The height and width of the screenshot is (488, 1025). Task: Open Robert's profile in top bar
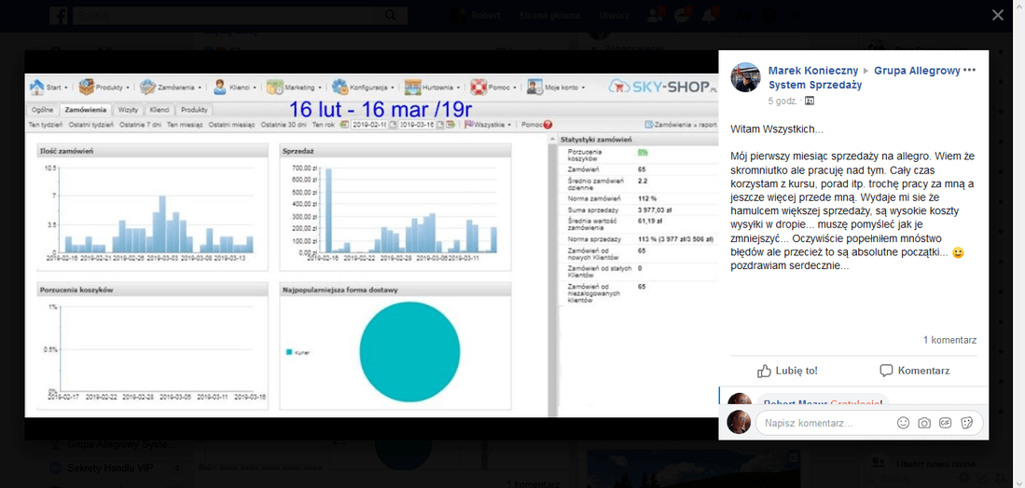(x=476, y=16)
